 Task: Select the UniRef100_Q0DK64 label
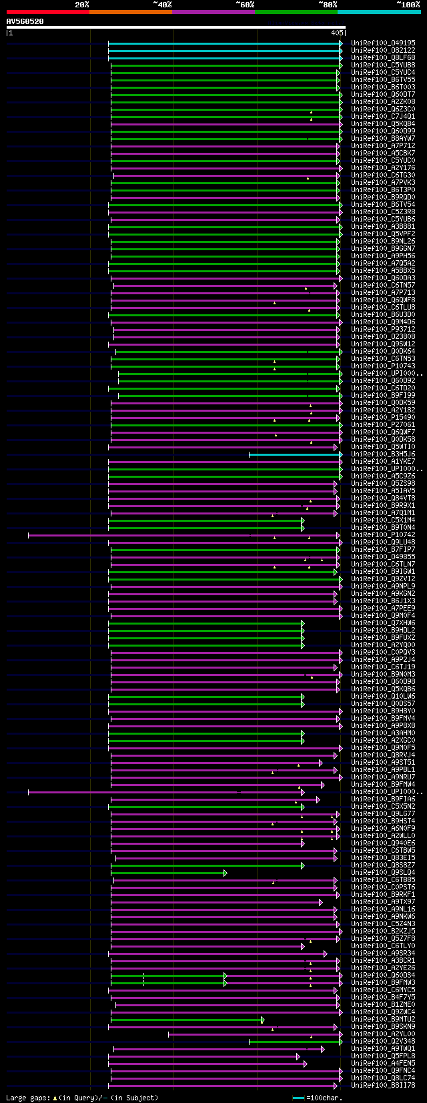coord(383,352)
